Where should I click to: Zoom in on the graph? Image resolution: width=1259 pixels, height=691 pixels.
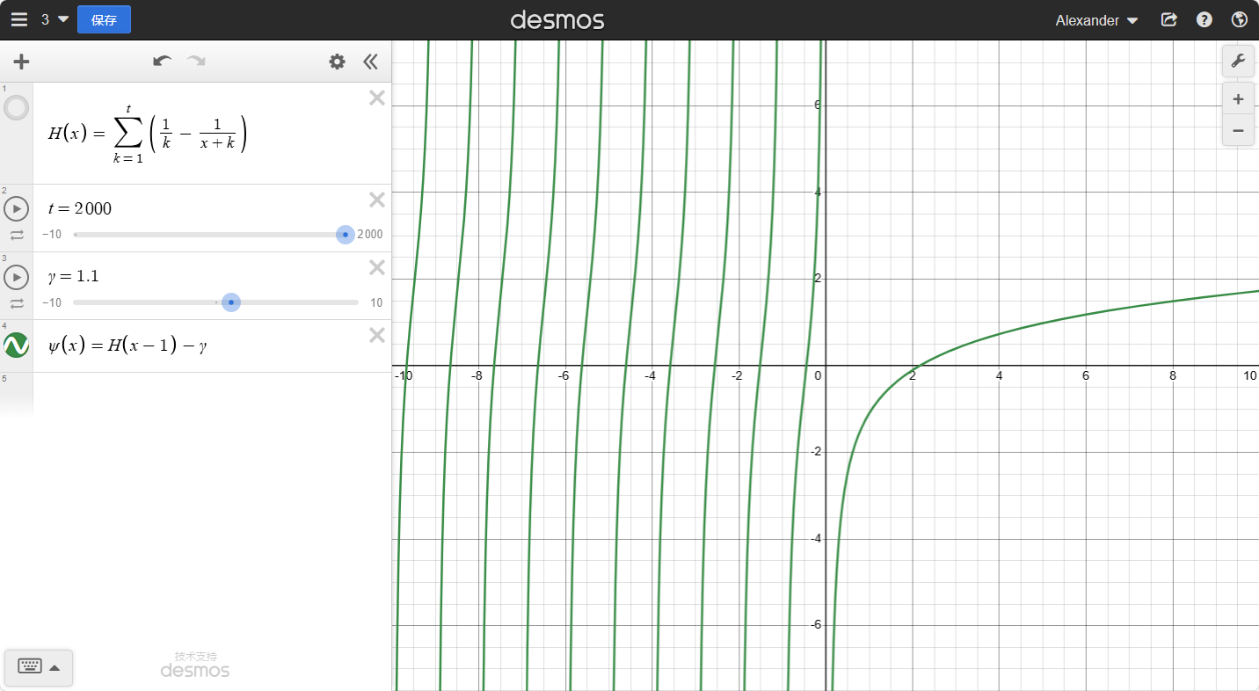click(x=1238, y=99)
